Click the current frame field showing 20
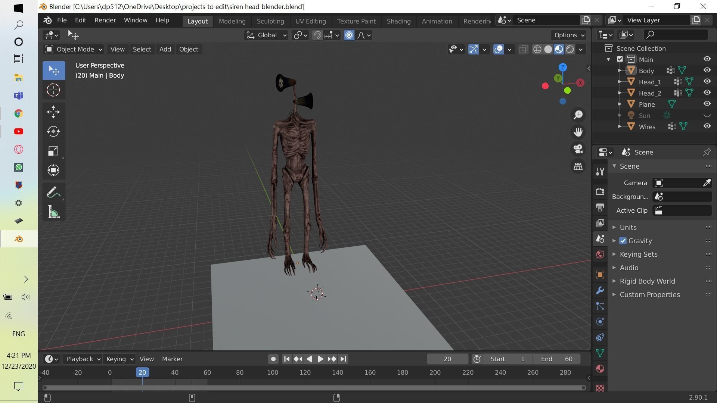717x403 pixels. 447,359
